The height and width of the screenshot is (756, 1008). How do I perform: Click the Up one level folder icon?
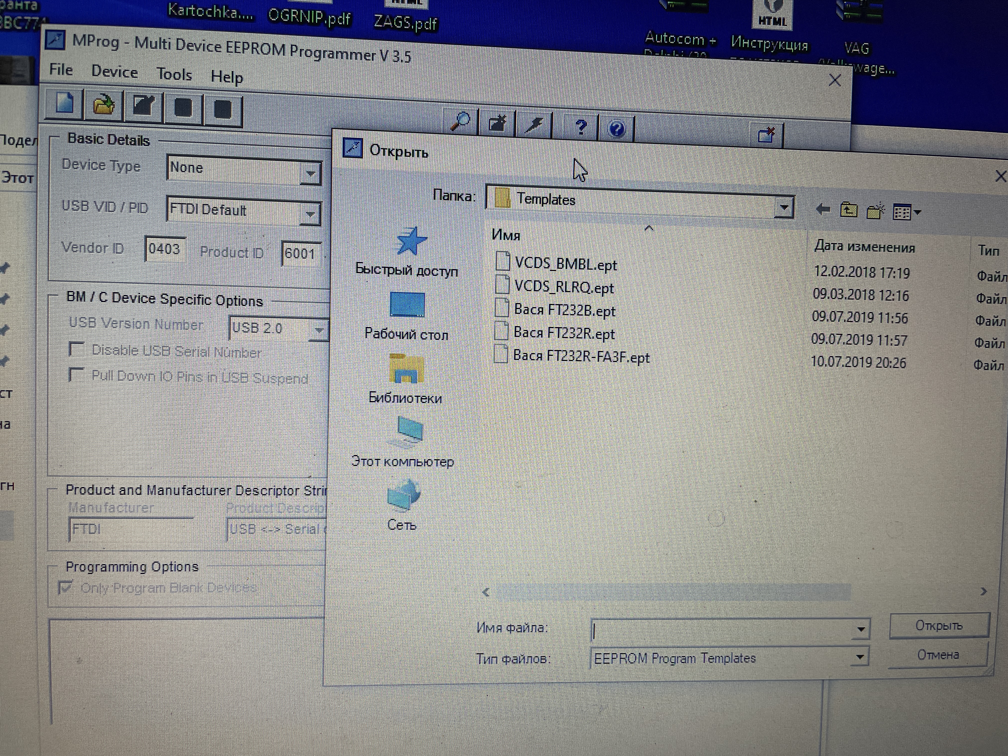coord(848,210)
